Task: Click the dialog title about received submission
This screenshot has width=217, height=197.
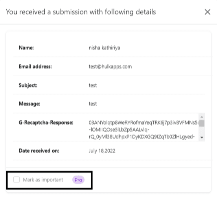Action: click(x=81, y=12)
